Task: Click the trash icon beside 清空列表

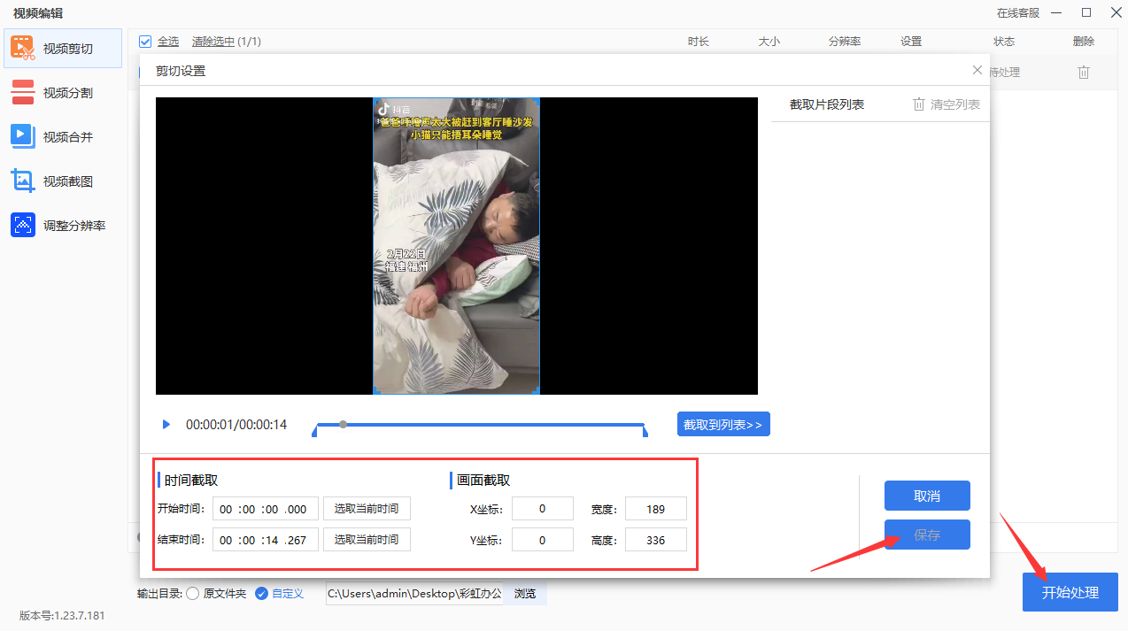Action: point(919,104)
